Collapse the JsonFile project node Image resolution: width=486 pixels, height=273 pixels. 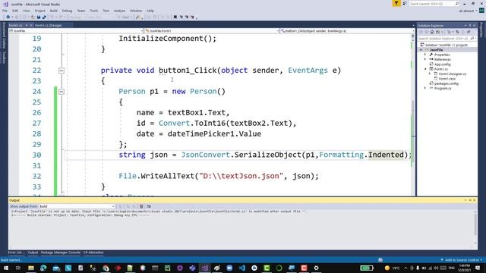coord(421,49)
